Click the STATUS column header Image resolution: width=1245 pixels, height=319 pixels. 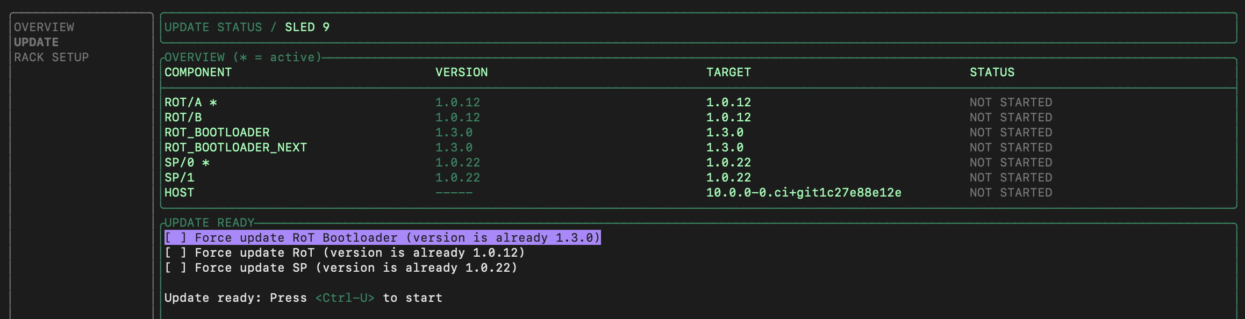tap(992, 72)
